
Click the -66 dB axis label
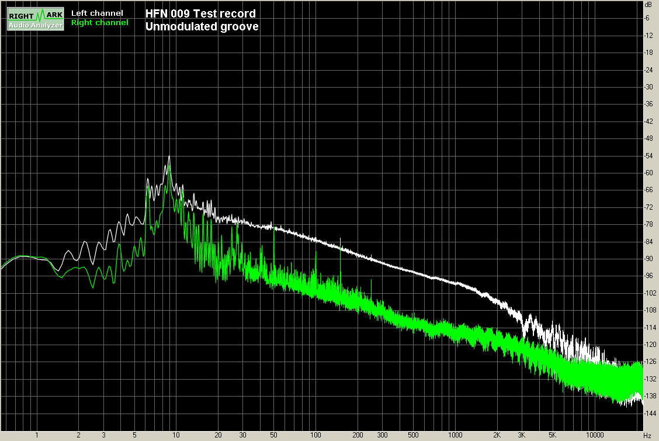(x=648, y=190)
